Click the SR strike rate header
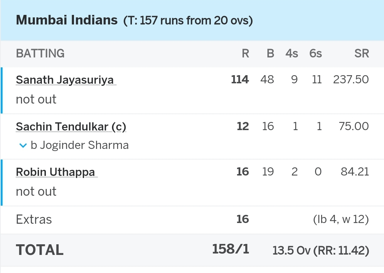The image size is (384, 273). point(362,53)
